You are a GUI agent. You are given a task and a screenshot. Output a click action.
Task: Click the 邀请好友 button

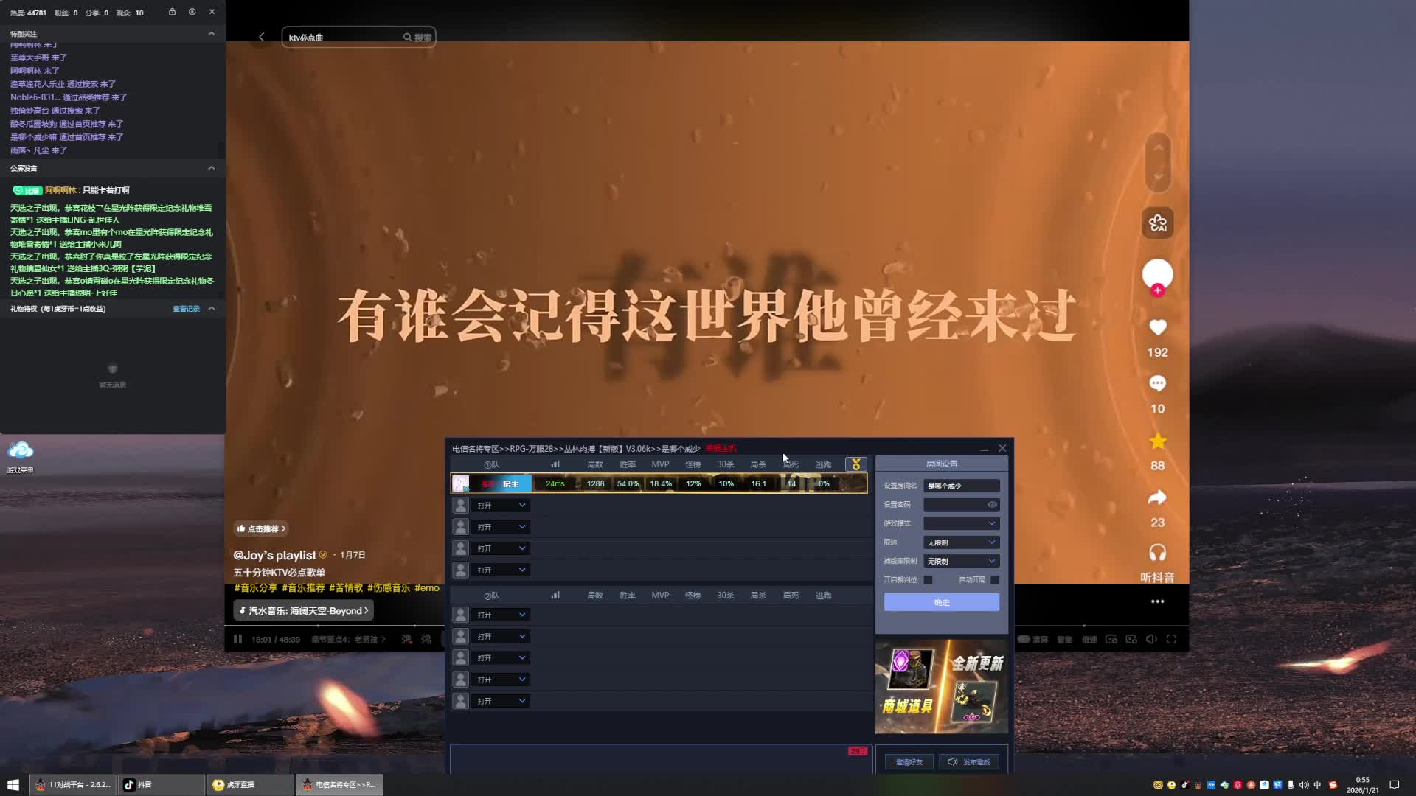tap(909, 762)
